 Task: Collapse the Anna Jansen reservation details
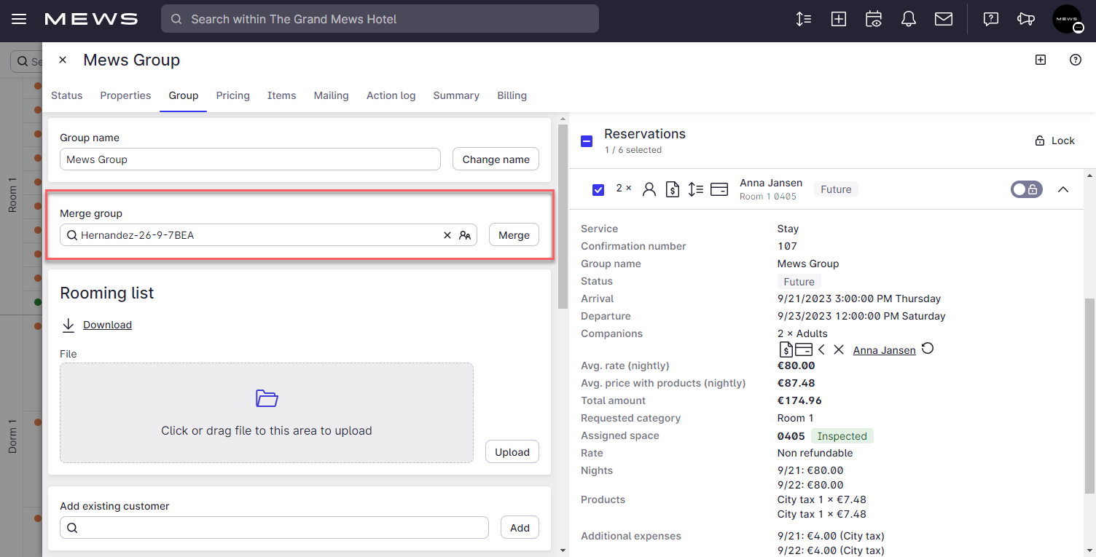click(1063, 189)
